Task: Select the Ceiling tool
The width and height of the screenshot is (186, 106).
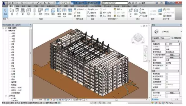Action: click(47, 12)
